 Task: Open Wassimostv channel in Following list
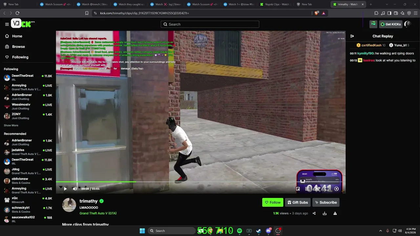coord(28,107)
